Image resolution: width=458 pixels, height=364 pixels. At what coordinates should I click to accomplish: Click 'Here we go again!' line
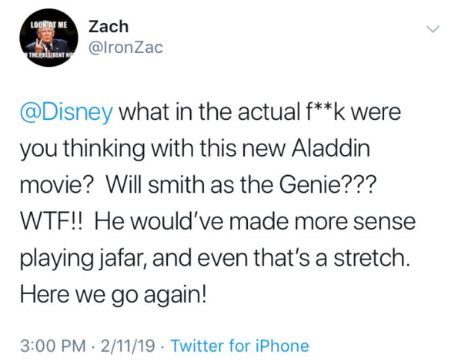pyautogui.click(x=113, y=296)
